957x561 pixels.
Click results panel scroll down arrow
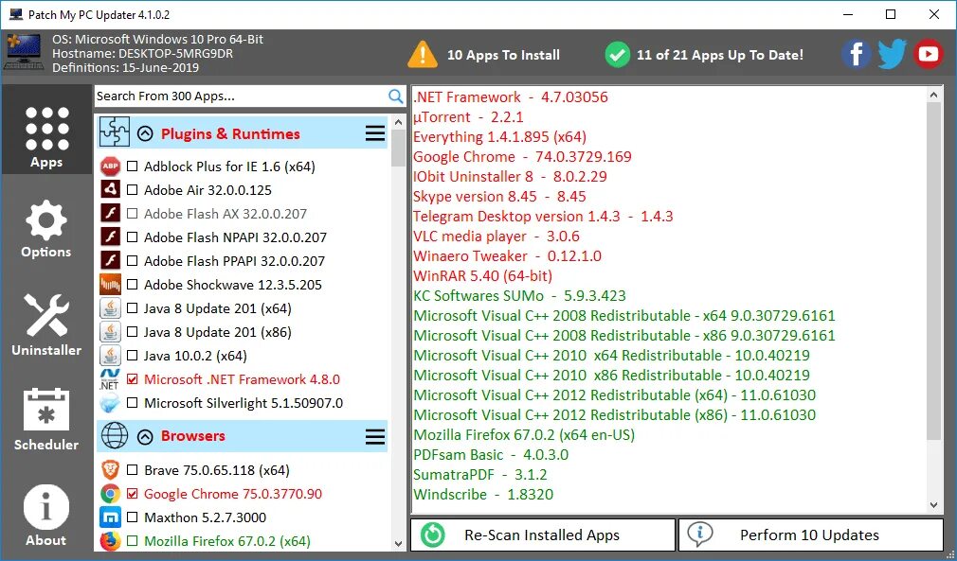point(934,504)
